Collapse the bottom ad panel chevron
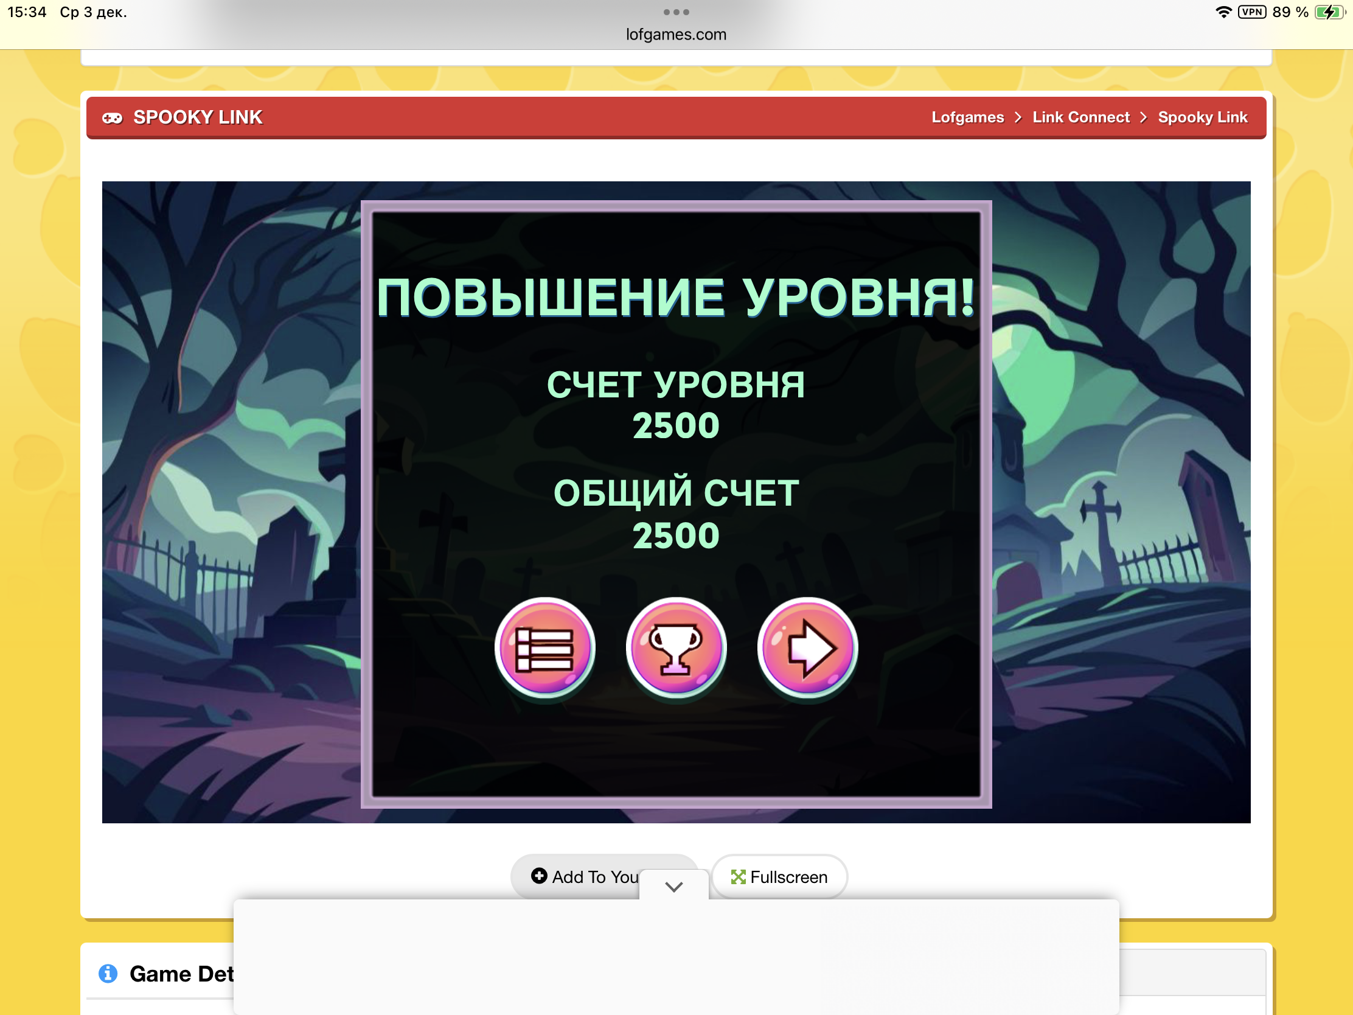This screenshot has height=1015, width=1353. 673,887
